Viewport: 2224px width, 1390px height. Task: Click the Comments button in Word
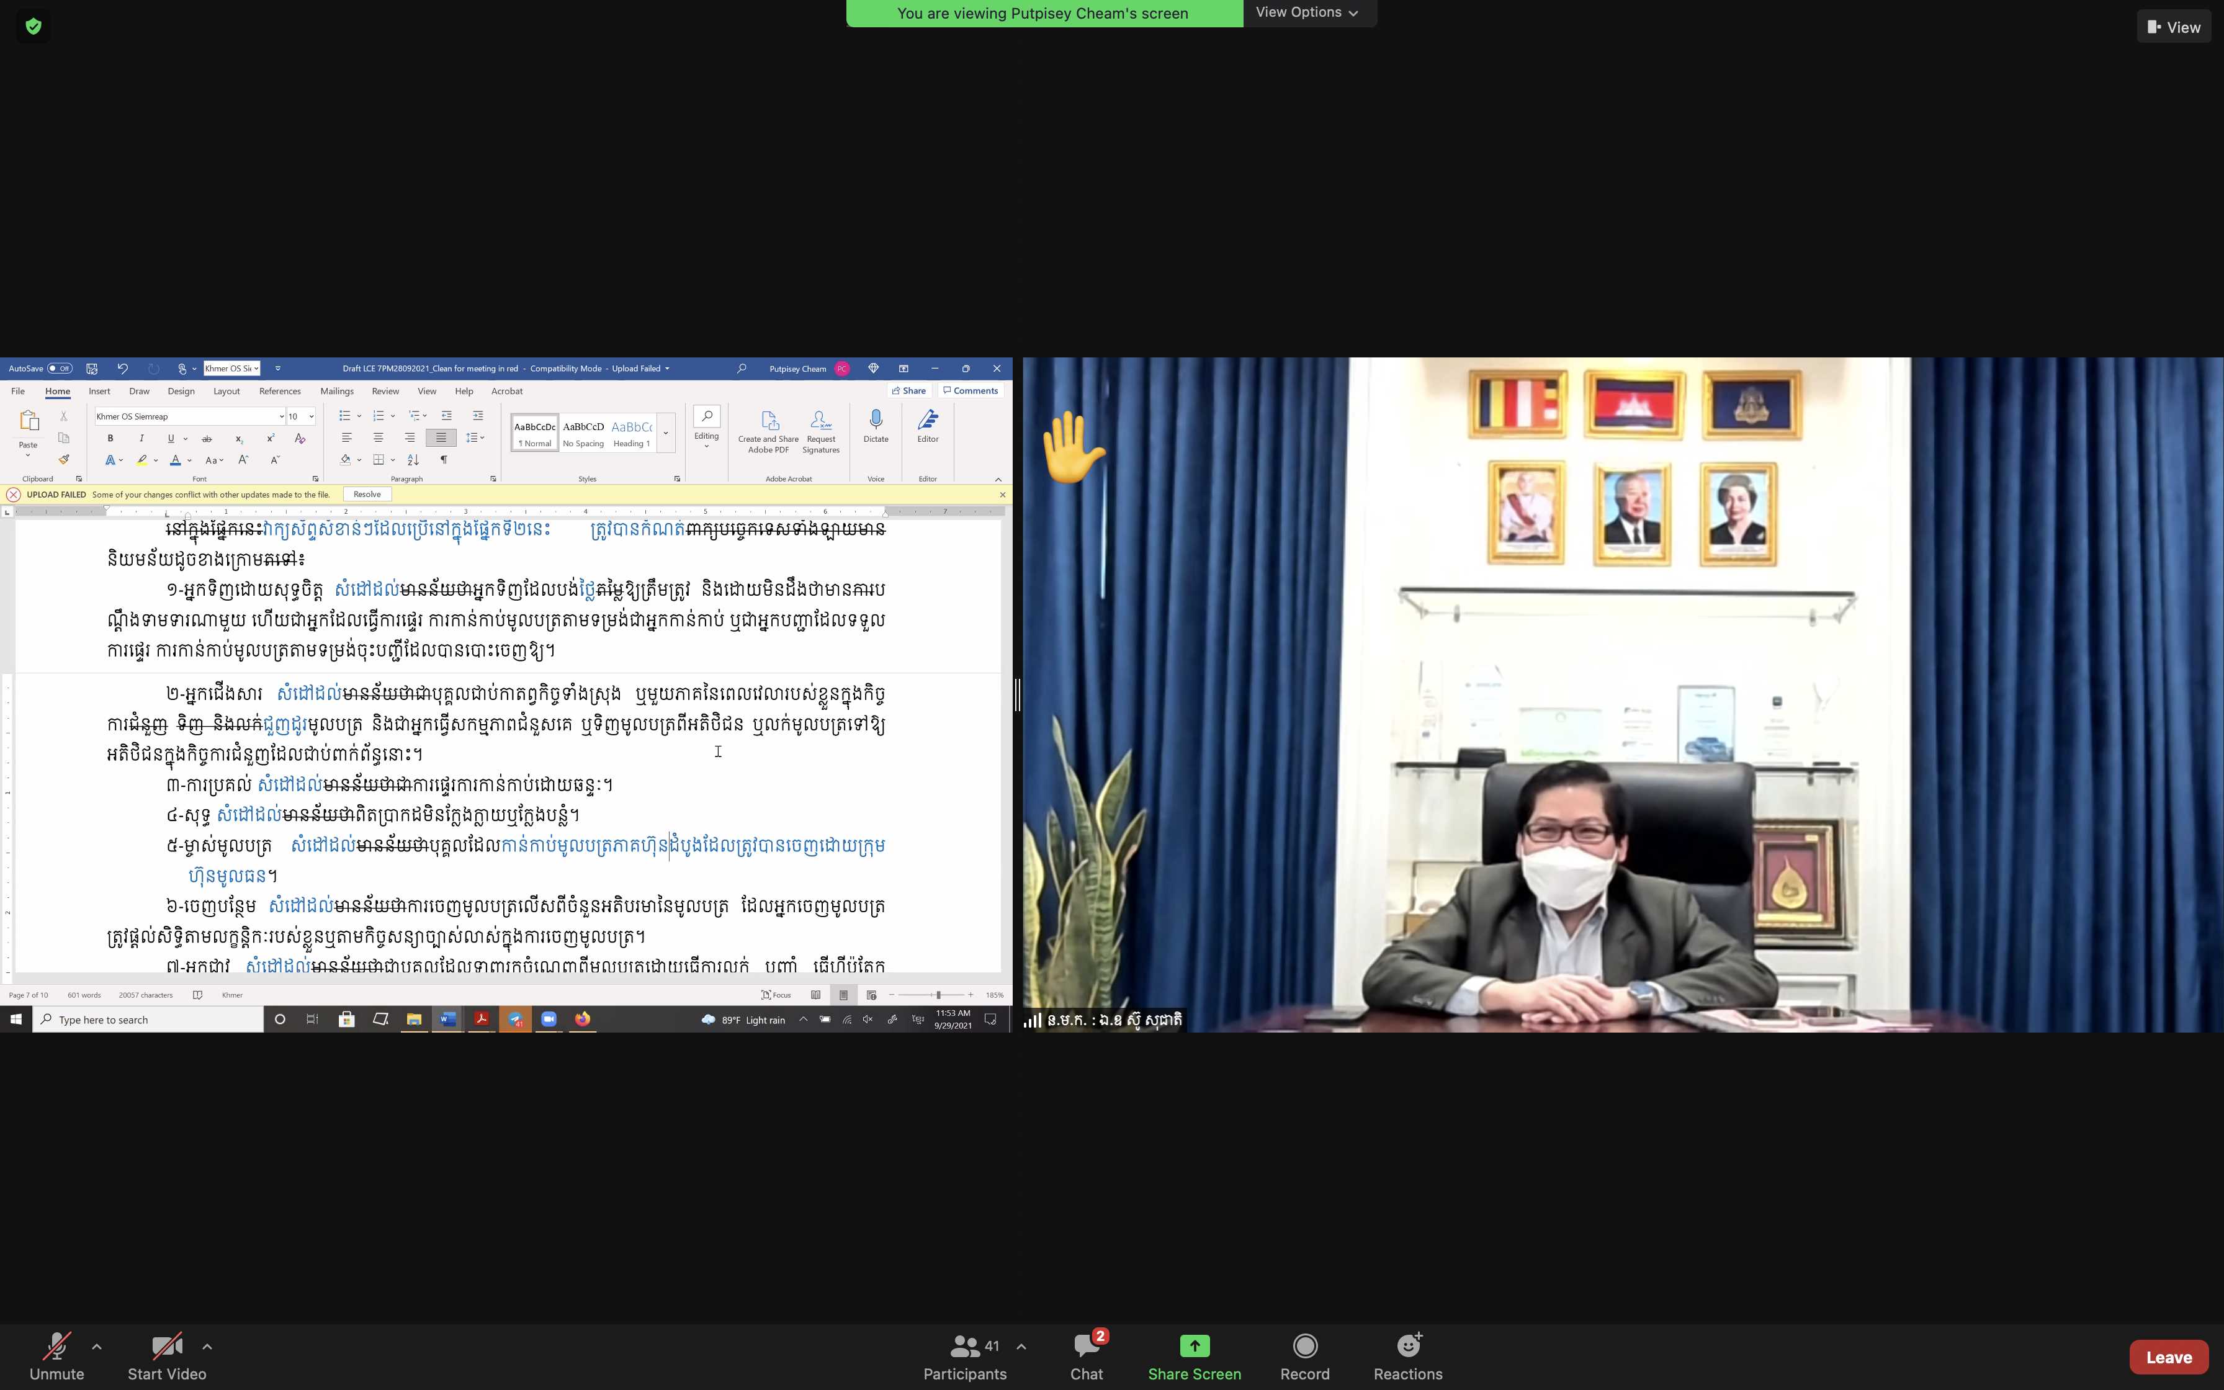point(971,391)
